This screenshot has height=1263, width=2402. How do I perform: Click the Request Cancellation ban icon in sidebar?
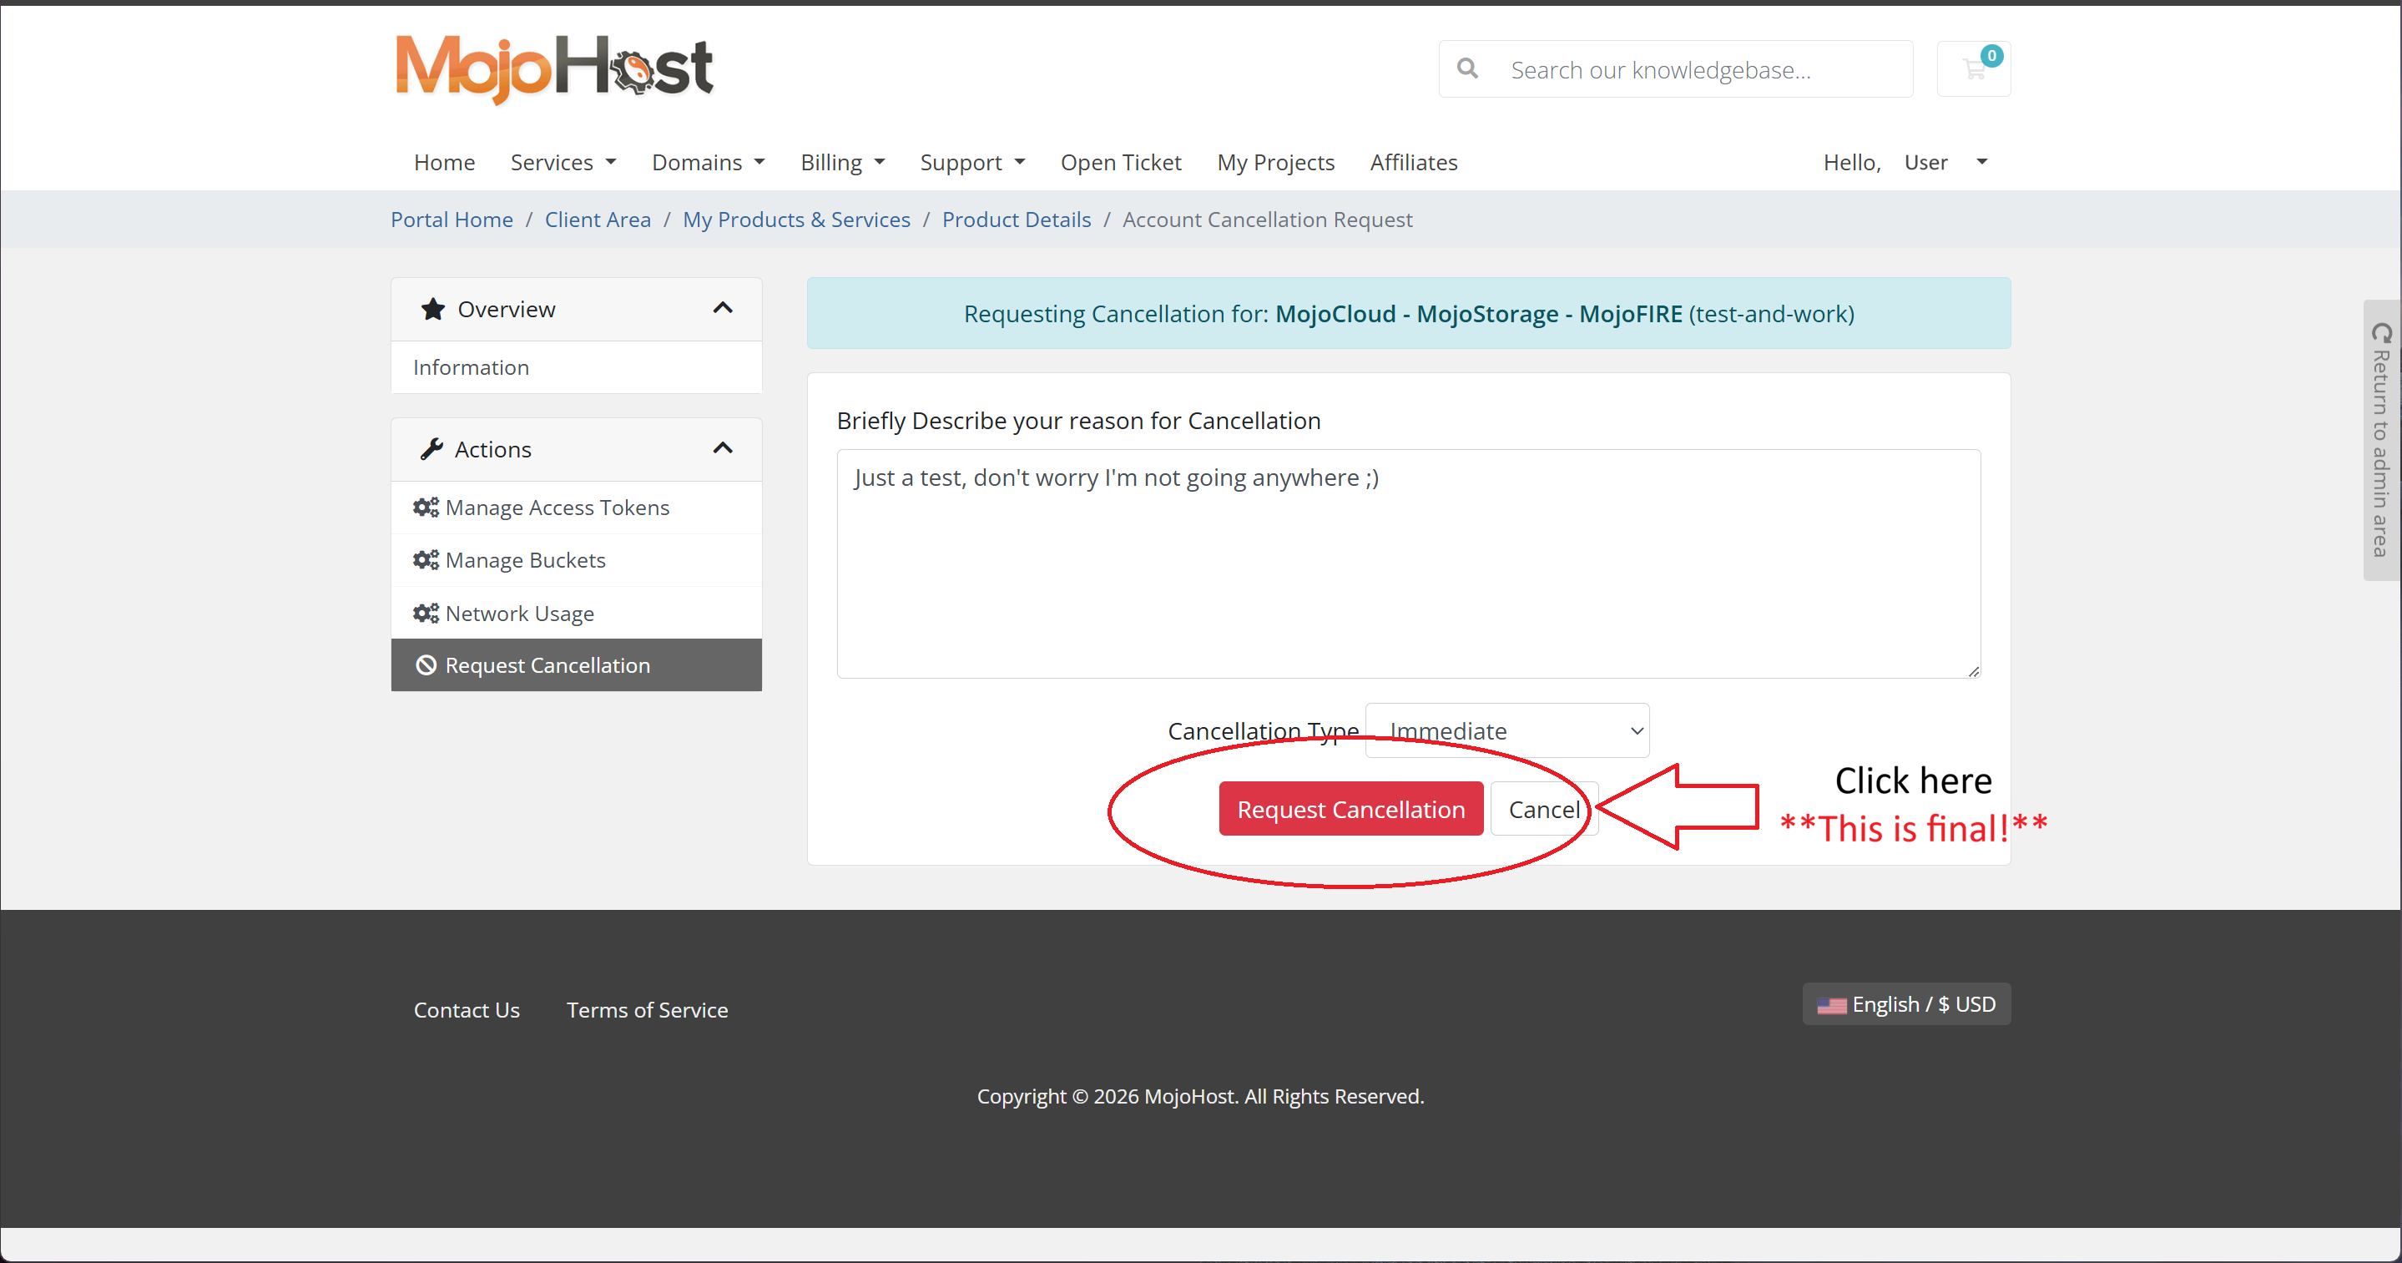pyautogui.click(x=426, y=665)
